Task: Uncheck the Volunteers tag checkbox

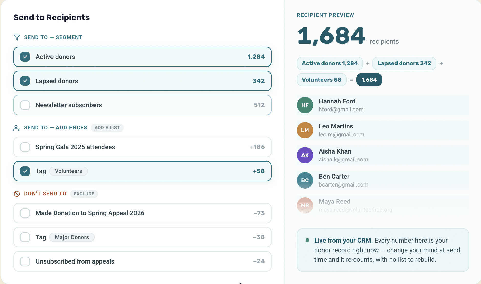Action: (x=25, y=171)
